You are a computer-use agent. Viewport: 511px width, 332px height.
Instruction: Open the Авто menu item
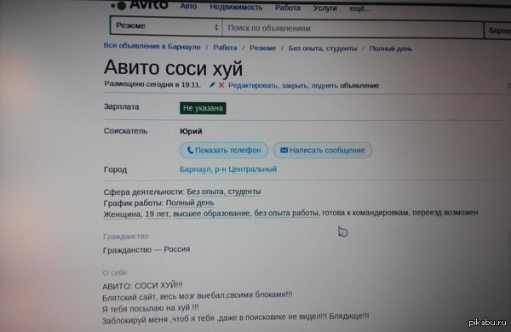(x=188, y=6)
